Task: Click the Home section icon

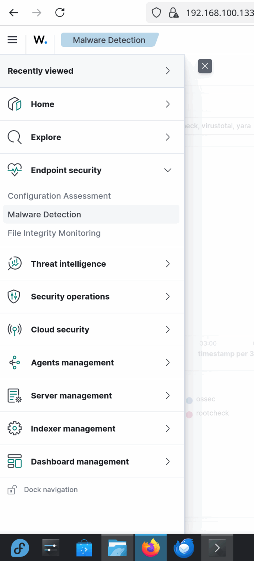Action: click(x=15, y=104)
